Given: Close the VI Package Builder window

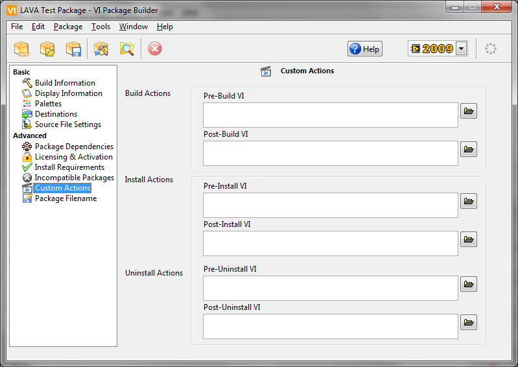Looking at the screenshot, I should pyautogui.click(x=497, y=7).
